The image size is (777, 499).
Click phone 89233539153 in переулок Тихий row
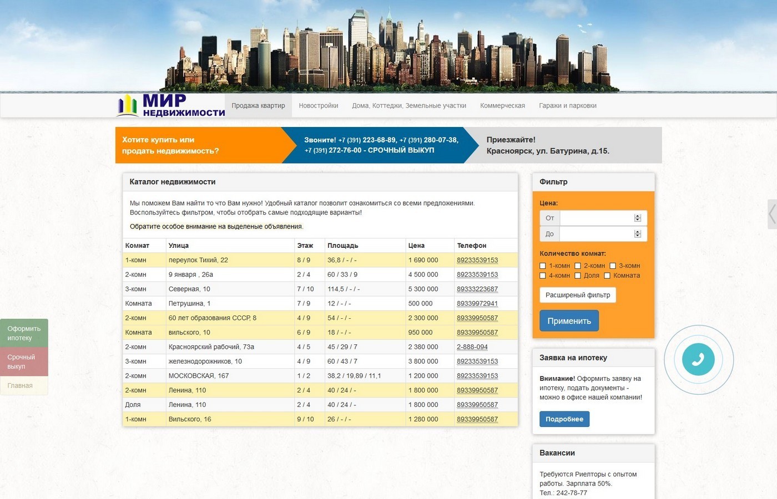click(477, 260)
